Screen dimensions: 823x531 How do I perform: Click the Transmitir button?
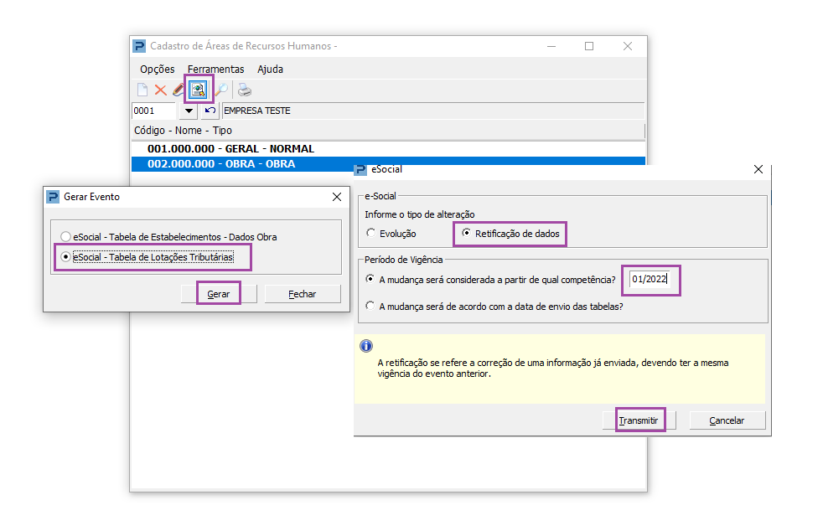point(639,420)
